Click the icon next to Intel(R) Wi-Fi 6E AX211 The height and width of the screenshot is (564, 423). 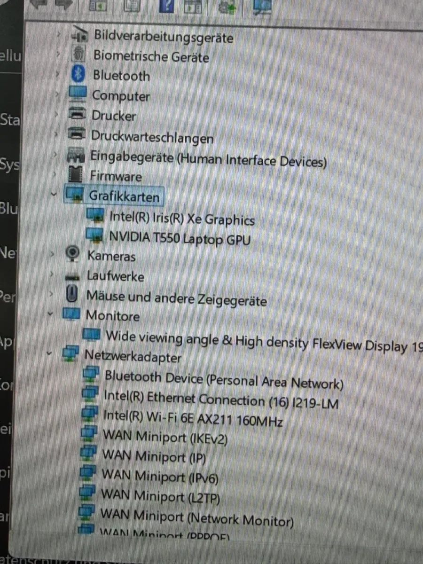[x=89, y=415]
